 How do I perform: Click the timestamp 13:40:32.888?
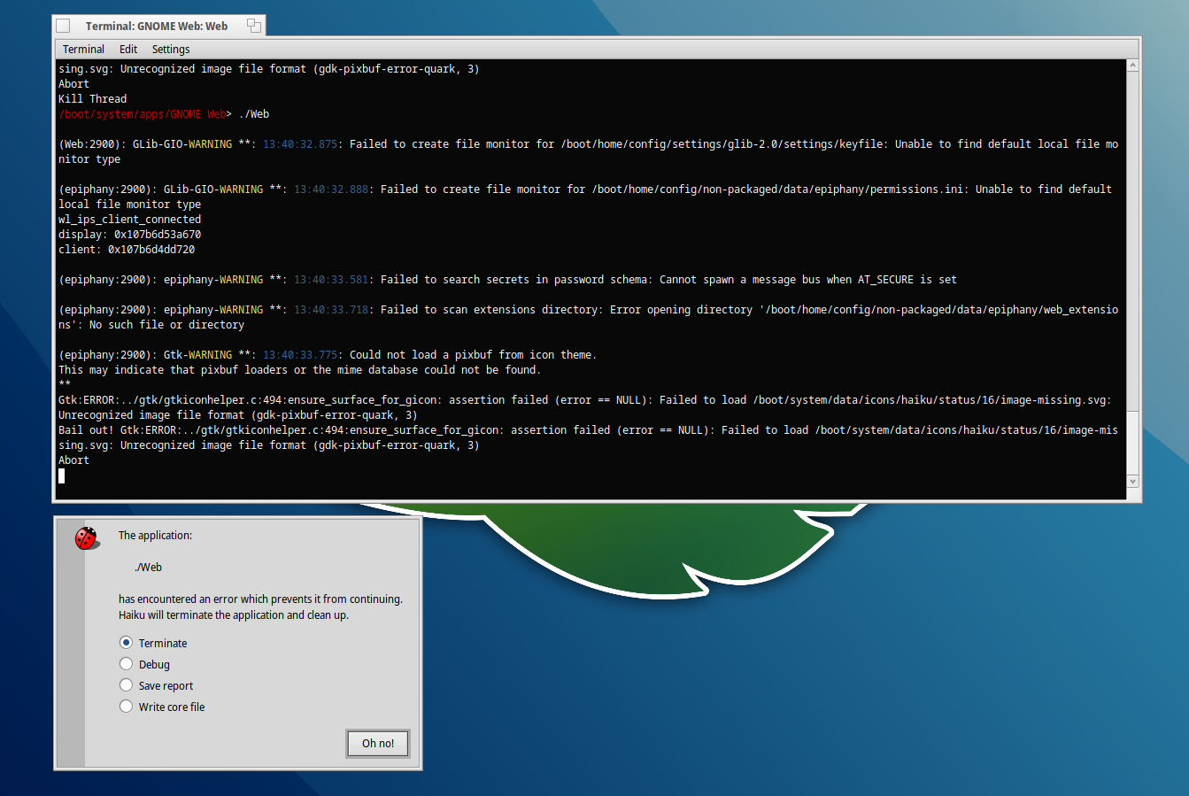pos(331,189)
